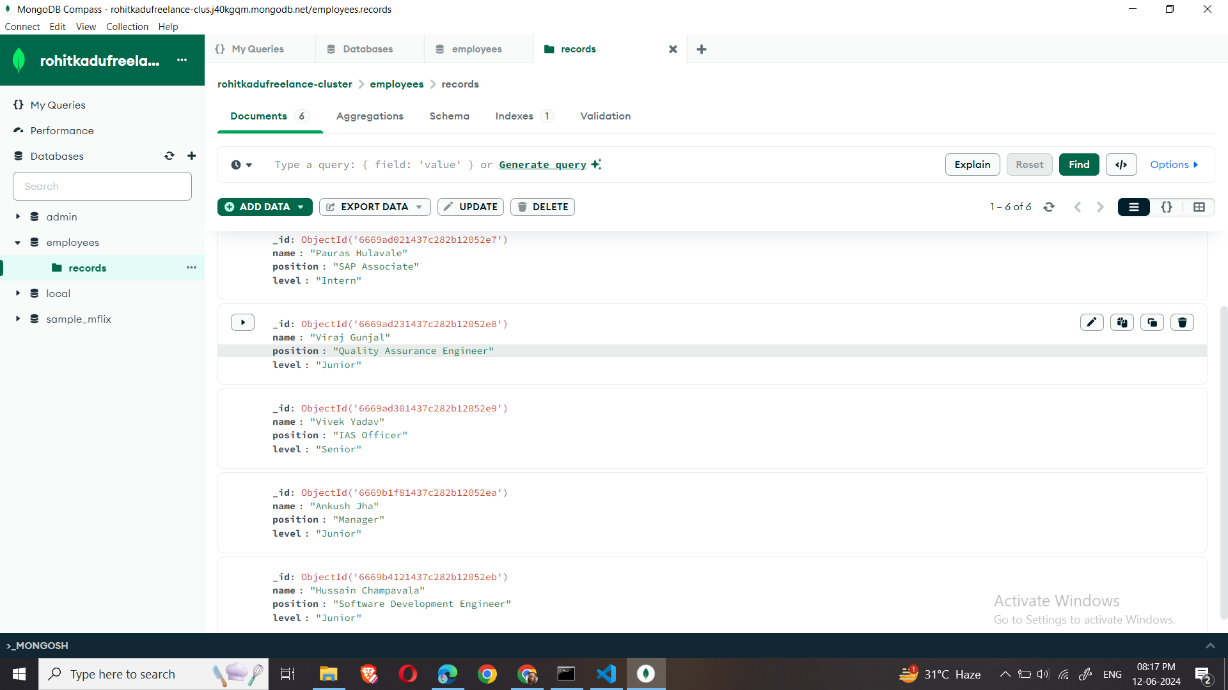Expand the Viraj Gunjal document fields

point(242,323)
